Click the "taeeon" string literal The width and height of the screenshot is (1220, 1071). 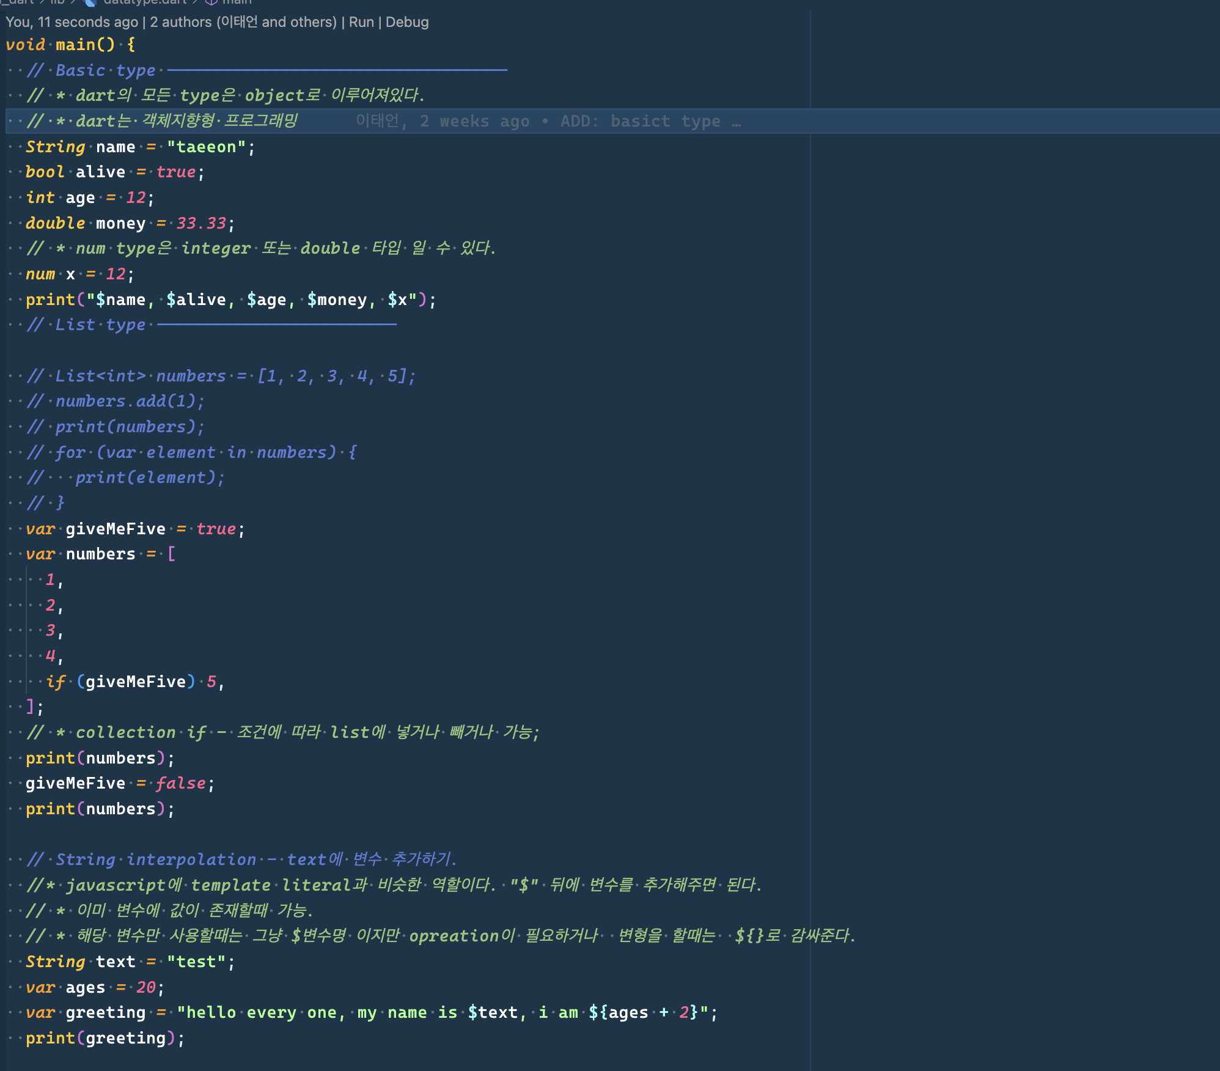(x=206, y=147)
